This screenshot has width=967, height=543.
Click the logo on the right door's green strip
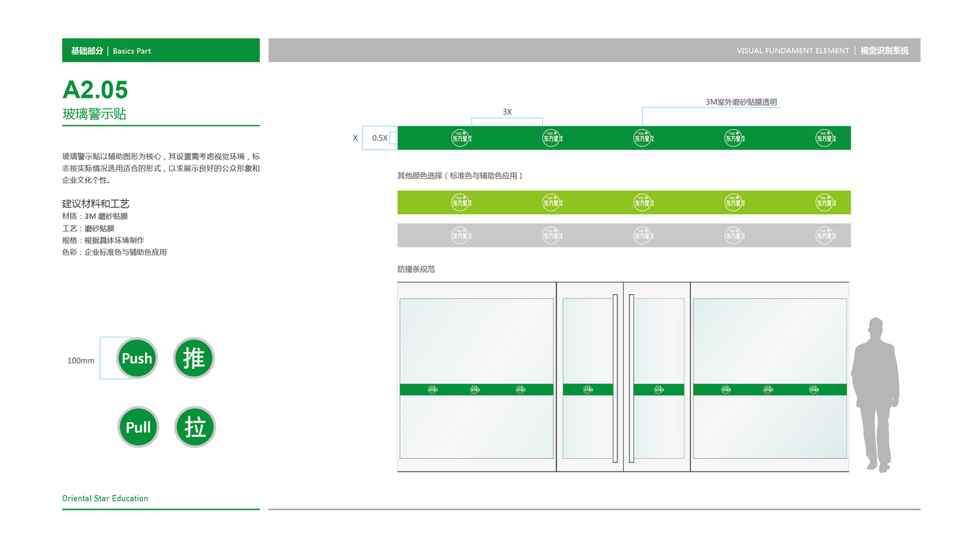(x=659, y=390)
